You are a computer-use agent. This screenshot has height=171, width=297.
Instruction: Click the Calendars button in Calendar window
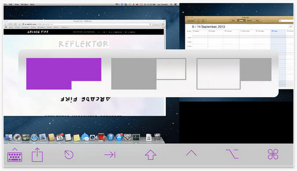click(191, 21)
